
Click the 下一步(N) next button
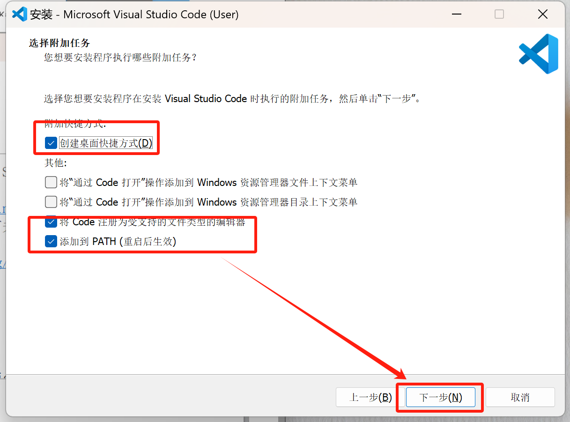pos(440,398)
